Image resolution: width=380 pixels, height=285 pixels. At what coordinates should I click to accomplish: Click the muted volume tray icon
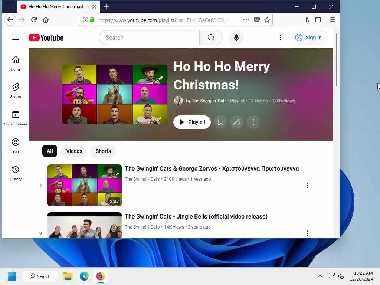pyautogui.click(x=341, y=276)
